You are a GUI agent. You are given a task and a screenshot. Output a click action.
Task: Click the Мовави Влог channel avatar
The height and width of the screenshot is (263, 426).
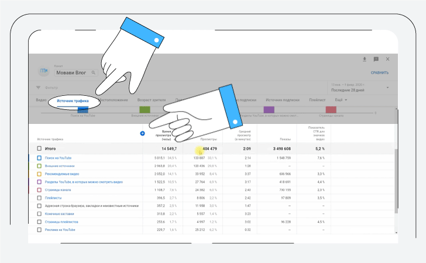44,71
